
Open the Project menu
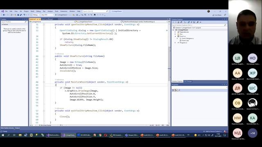(26, 11)
